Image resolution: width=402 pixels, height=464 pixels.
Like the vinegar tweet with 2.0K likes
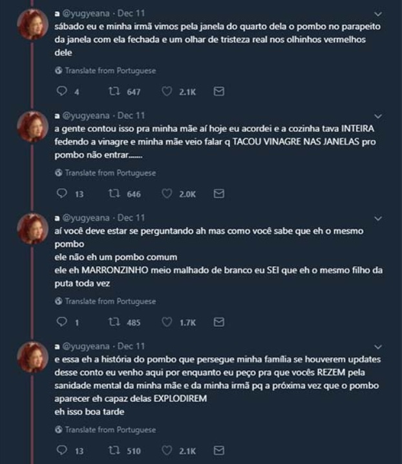point(167,193)
